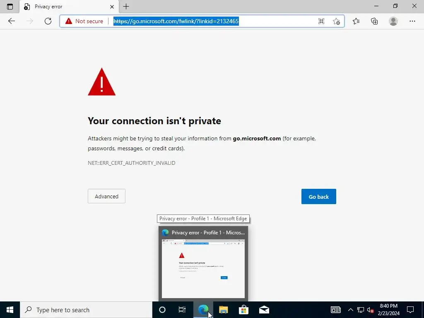The image size is (424, 318).
Task: Create QR code for this page icon
Action: coord(321,21)
